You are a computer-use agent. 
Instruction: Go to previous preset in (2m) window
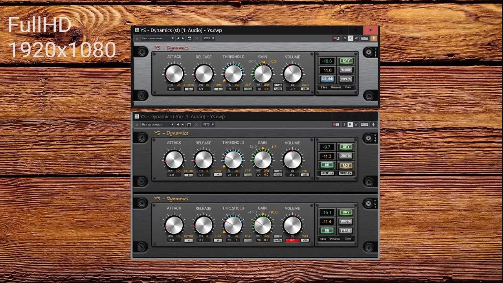[x=178, y=124]
